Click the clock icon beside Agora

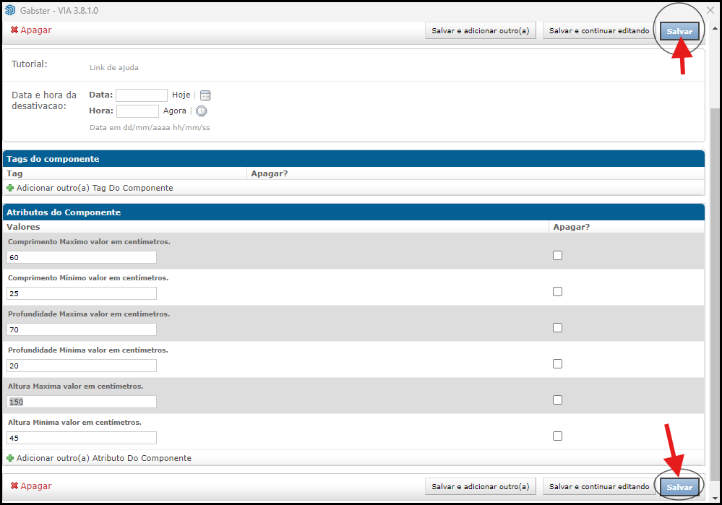pos(202,111)
